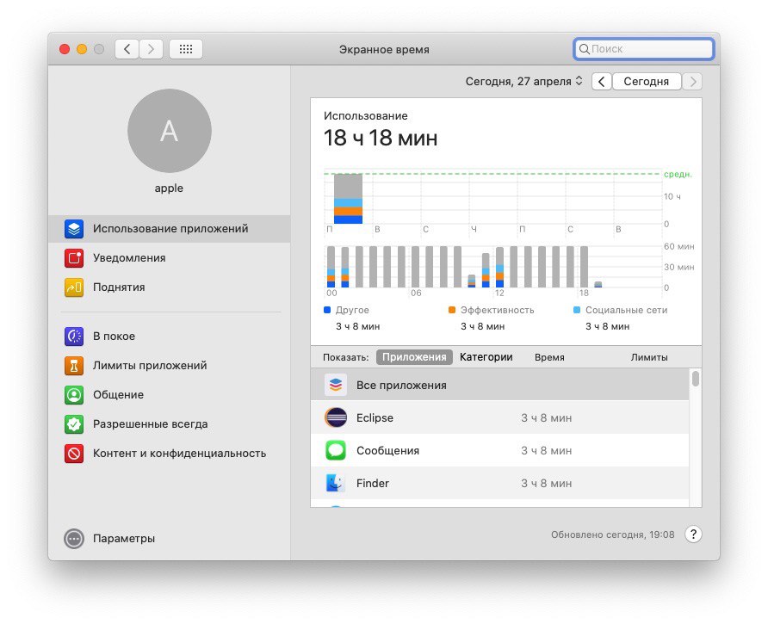Screen dimensions: 768x624
Task: Go back with toolbar back arrow
Action: coord(127,49)
